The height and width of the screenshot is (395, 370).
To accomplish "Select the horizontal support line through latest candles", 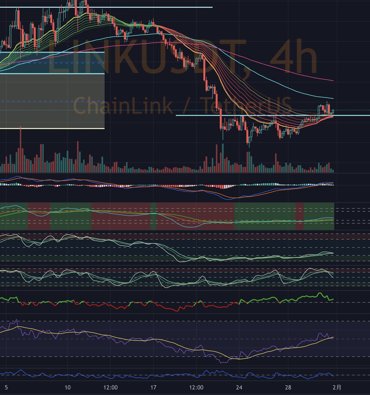I will pos(273,116).
